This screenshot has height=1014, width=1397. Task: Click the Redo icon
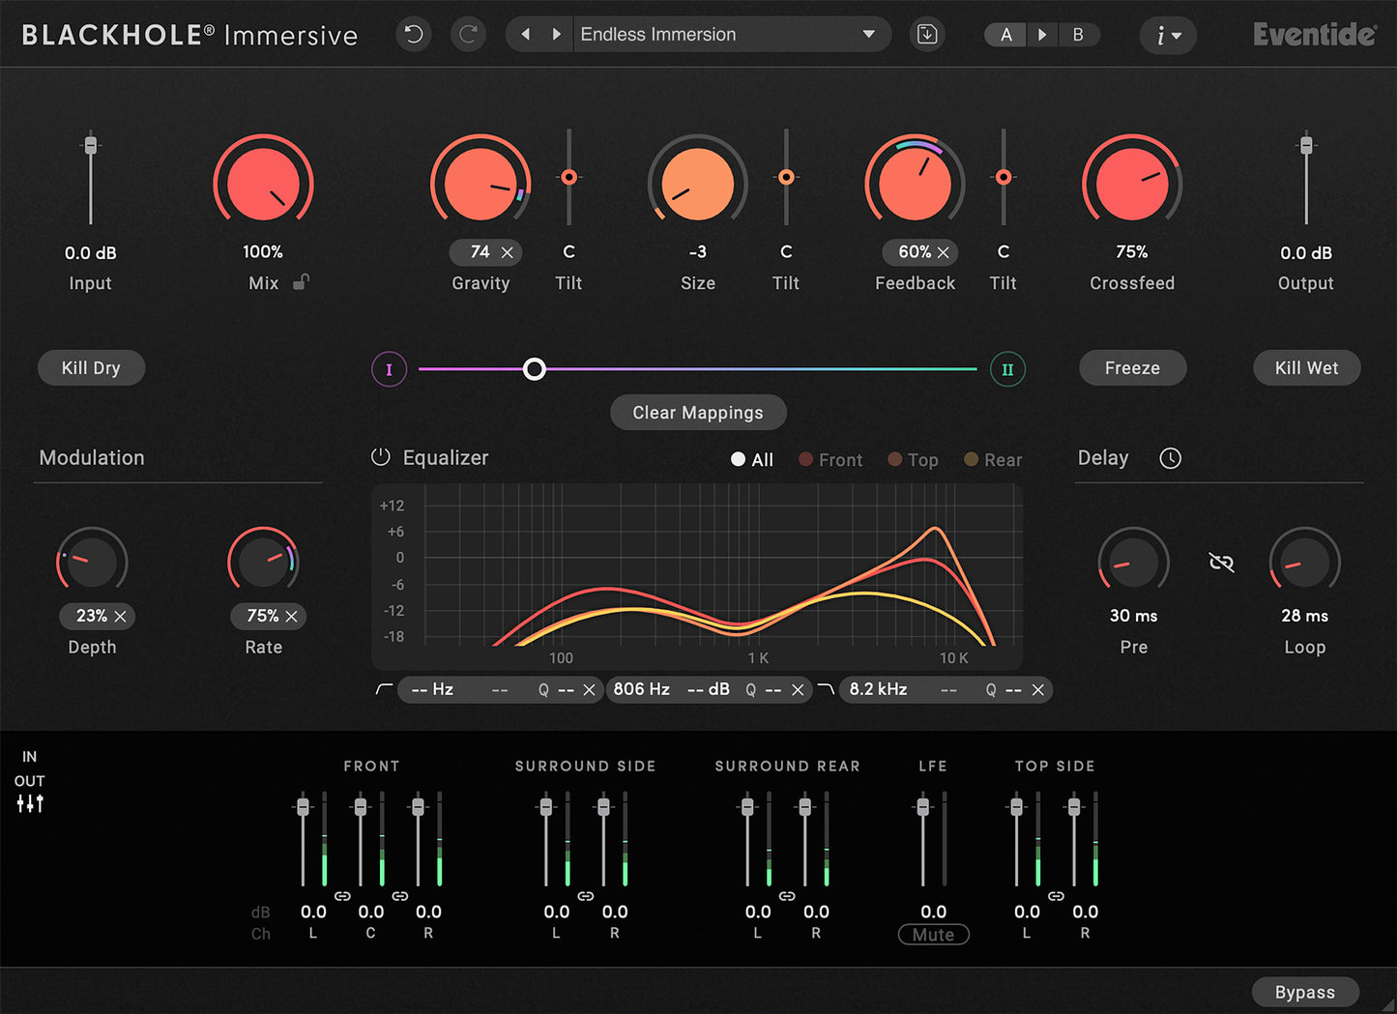pyautogui.click(x=468, y=34)
